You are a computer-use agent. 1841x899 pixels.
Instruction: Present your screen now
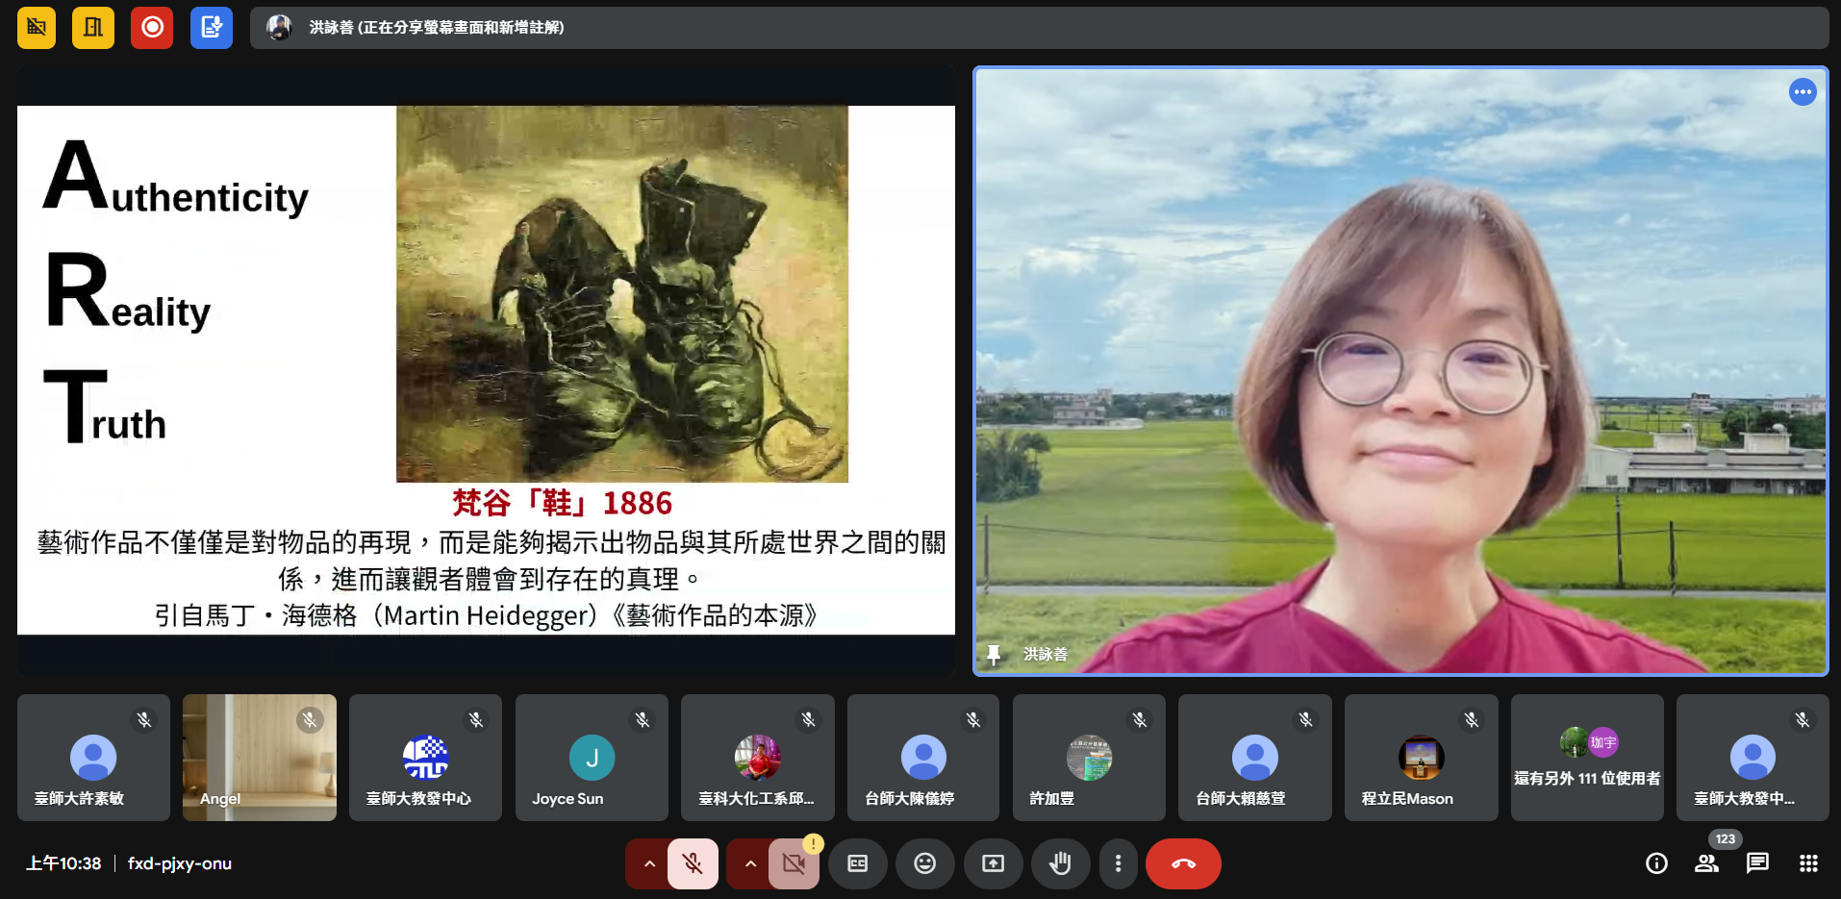[x=993, y=863]
